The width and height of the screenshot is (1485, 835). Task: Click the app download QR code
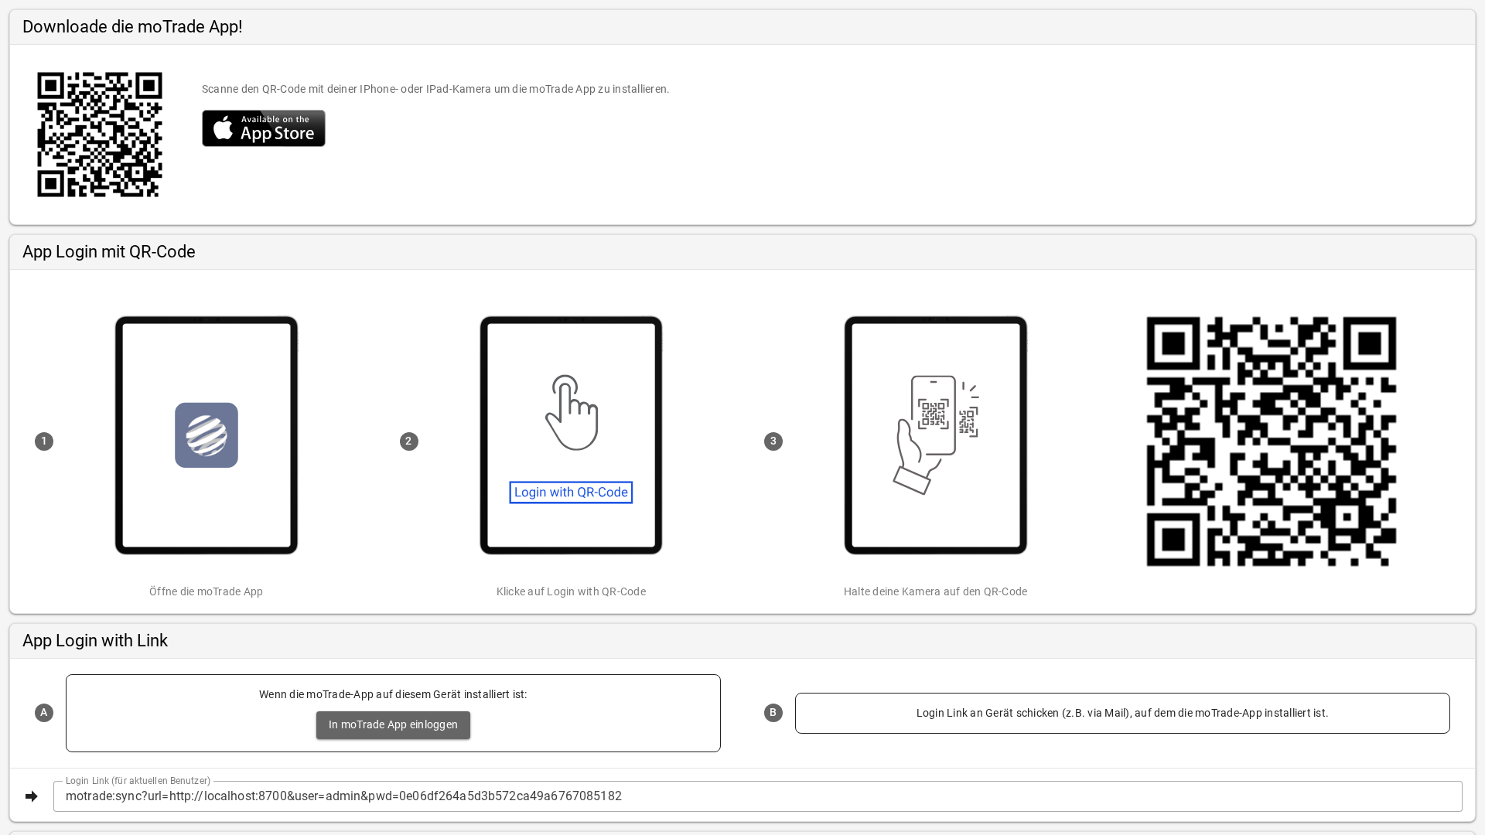[x=100, y=135]
